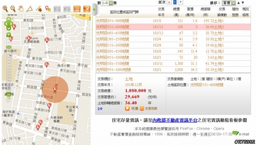
Task: Open the 第 1~9 筆 record range dropdown
Action: coord(107,3)
